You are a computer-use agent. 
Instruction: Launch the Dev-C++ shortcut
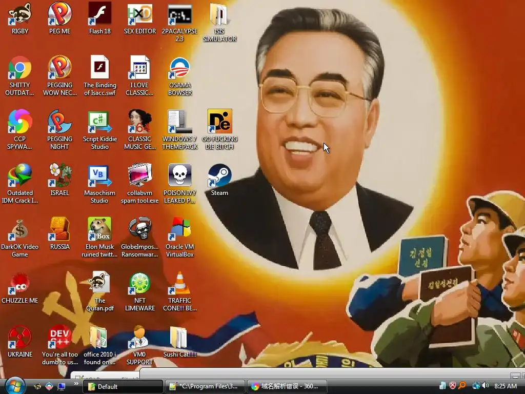(x=59, y=345)
